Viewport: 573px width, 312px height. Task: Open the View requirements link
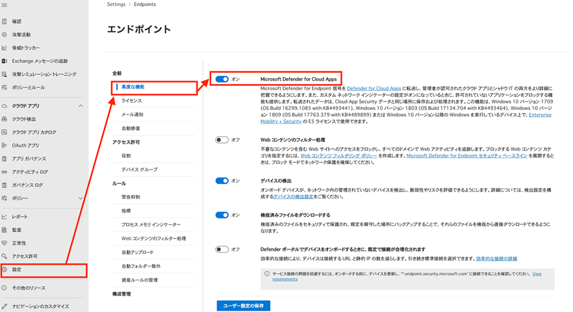pos(407,276)
